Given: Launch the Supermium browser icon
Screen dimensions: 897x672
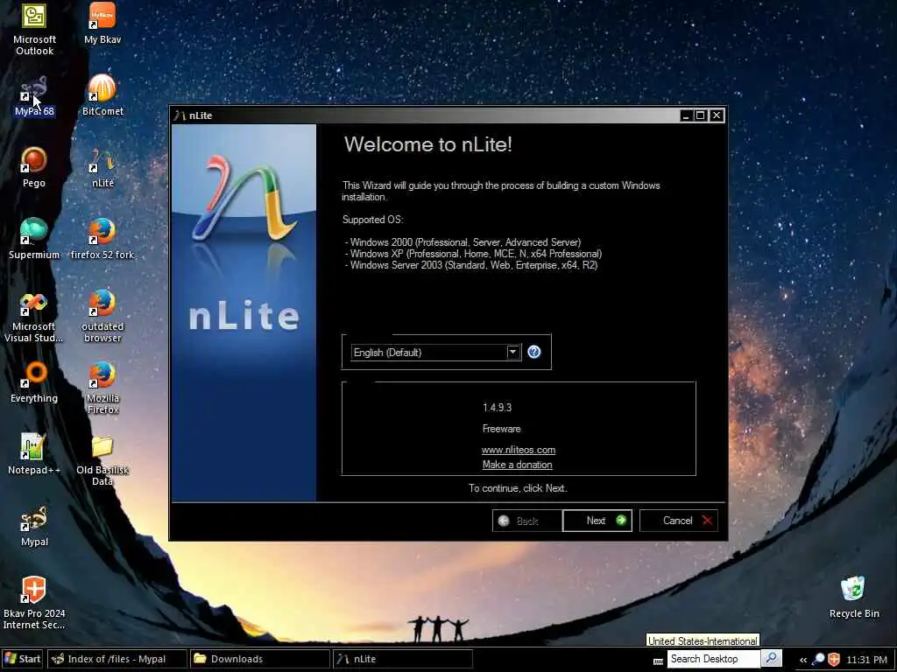Looking at the screenshot, I should (x=34, y=238).
